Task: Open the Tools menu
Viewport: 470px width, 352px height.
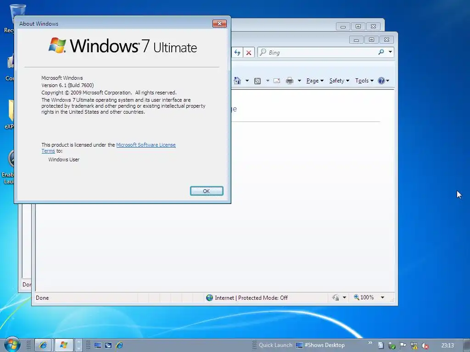Action: (x=364, y=81)
